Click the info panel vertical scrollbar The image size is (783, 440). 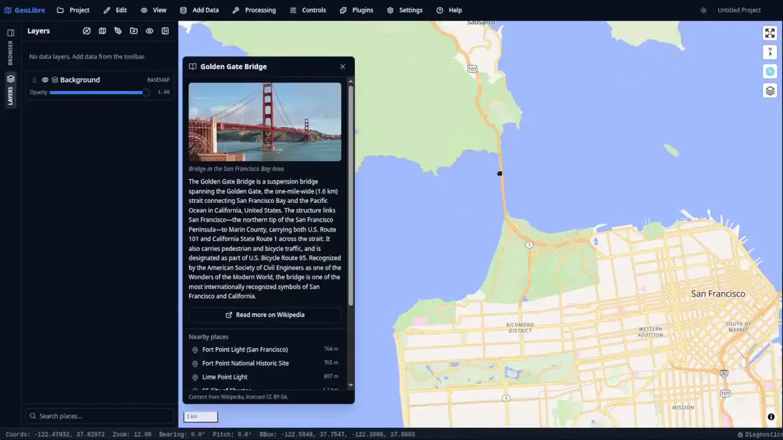tap(351, 196)
